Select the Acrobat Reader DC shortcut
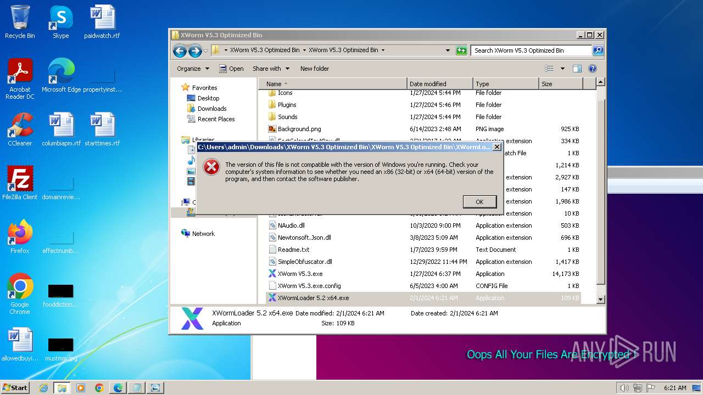This screenshot has height=395, width=703. click(x=20, y=79)
